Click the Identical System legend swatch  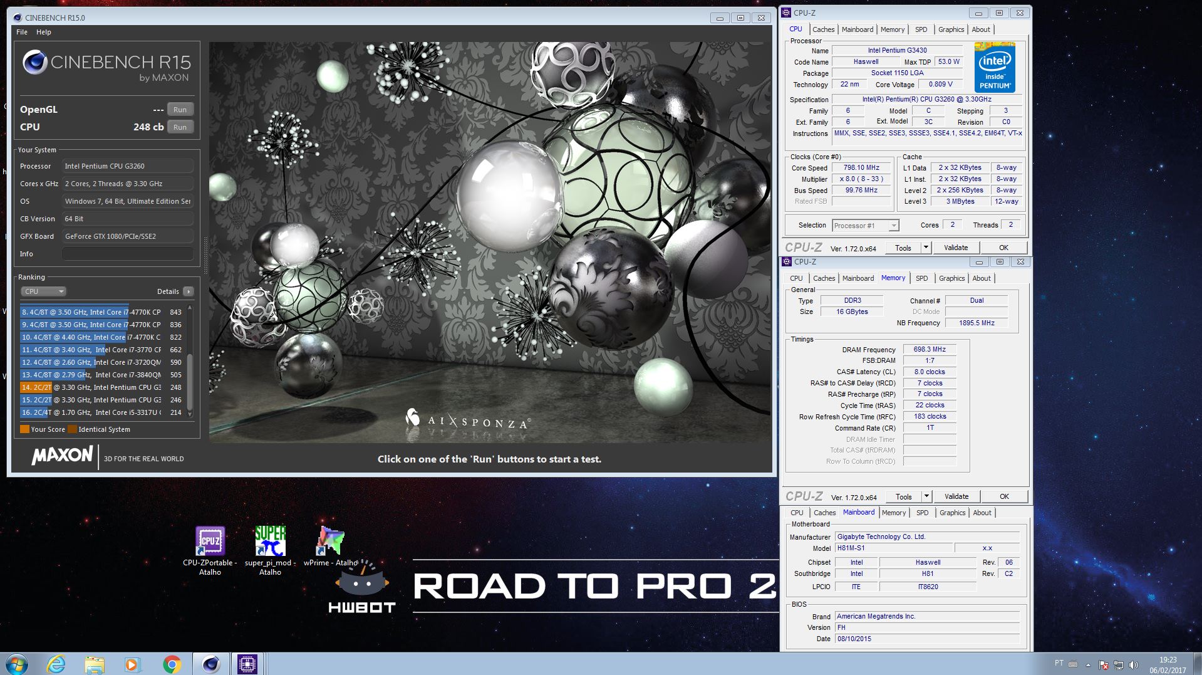tap(72, 429)
